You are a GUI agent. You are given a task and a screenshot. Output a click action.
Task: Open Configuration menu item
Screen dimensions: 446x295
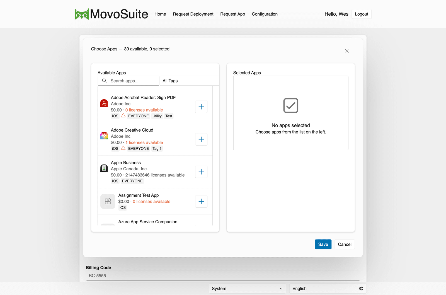coord(265,14)
